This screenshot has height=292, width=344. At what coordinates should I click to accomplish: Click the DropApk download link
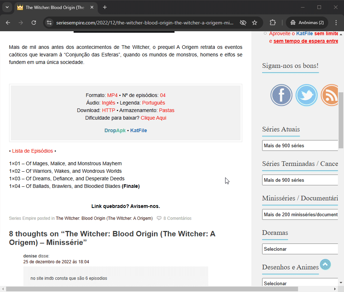(x=115, y=130)
